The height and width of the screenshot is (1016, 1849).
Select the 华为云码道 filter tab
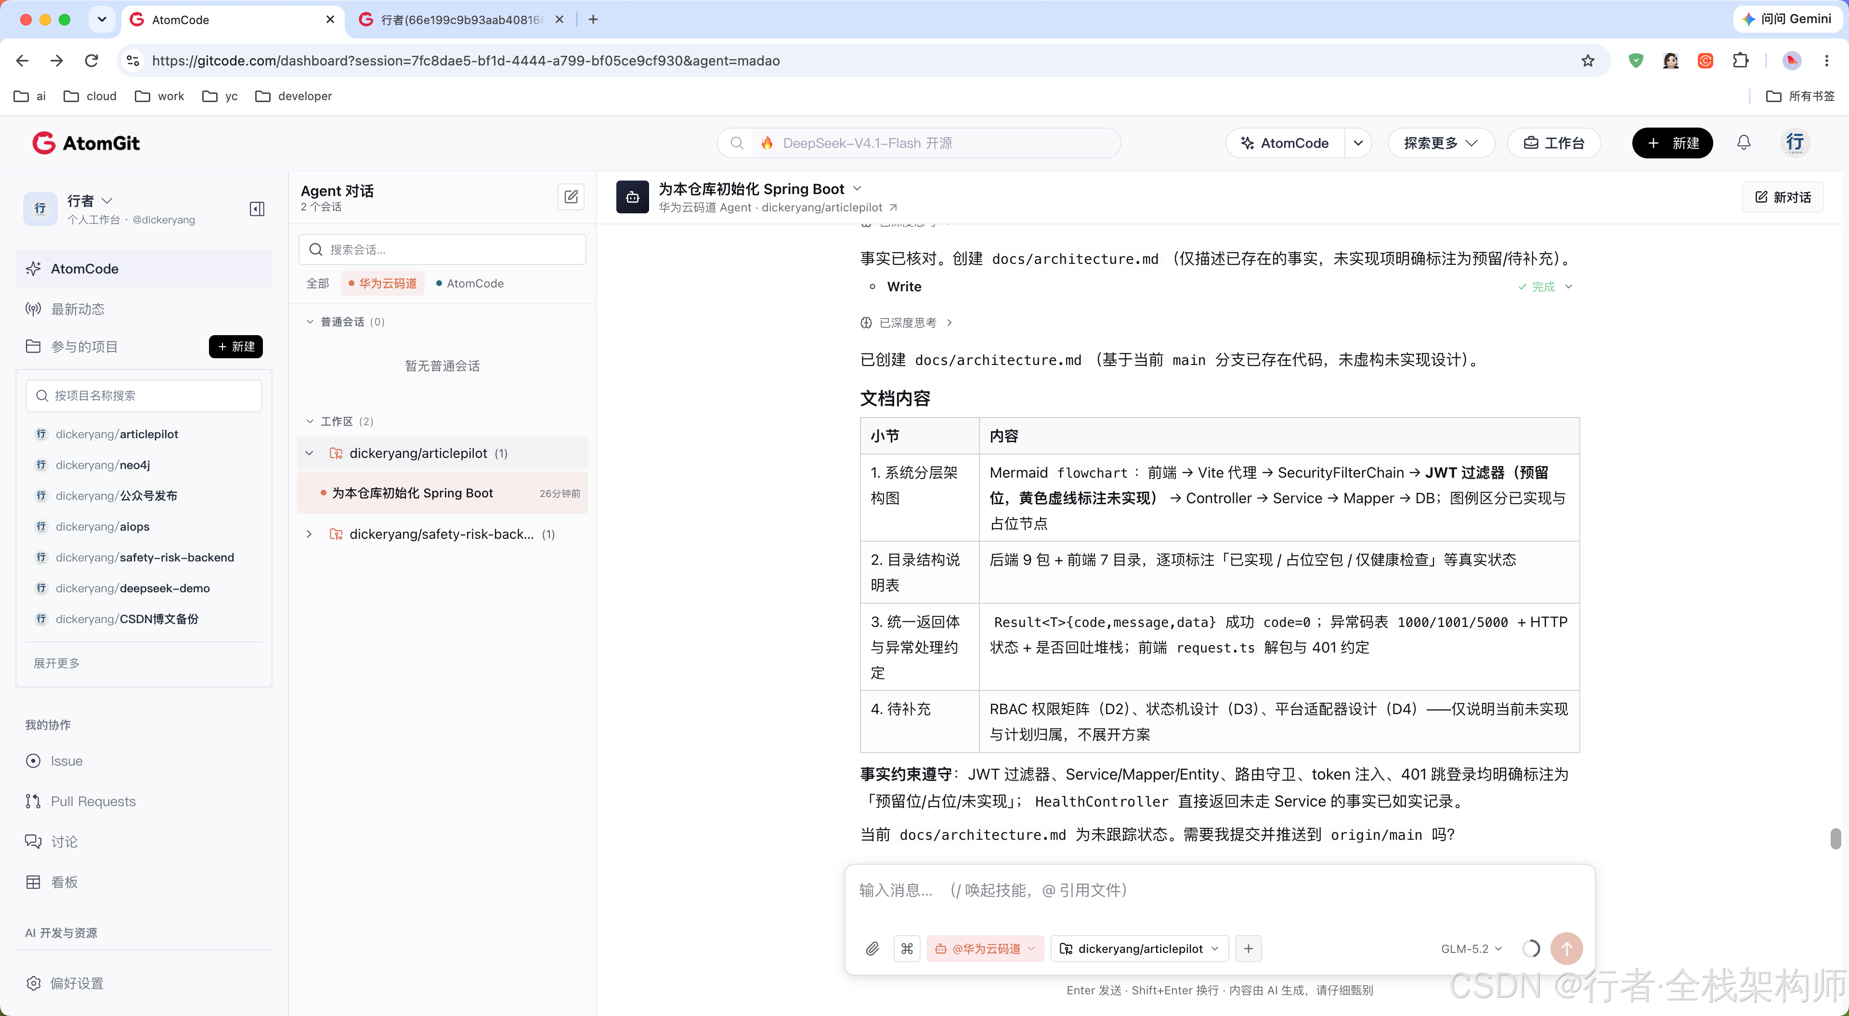383,284
